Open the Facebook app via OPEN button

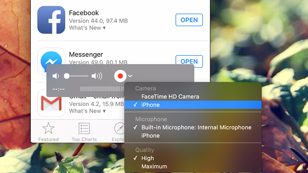tap(189, 20)
